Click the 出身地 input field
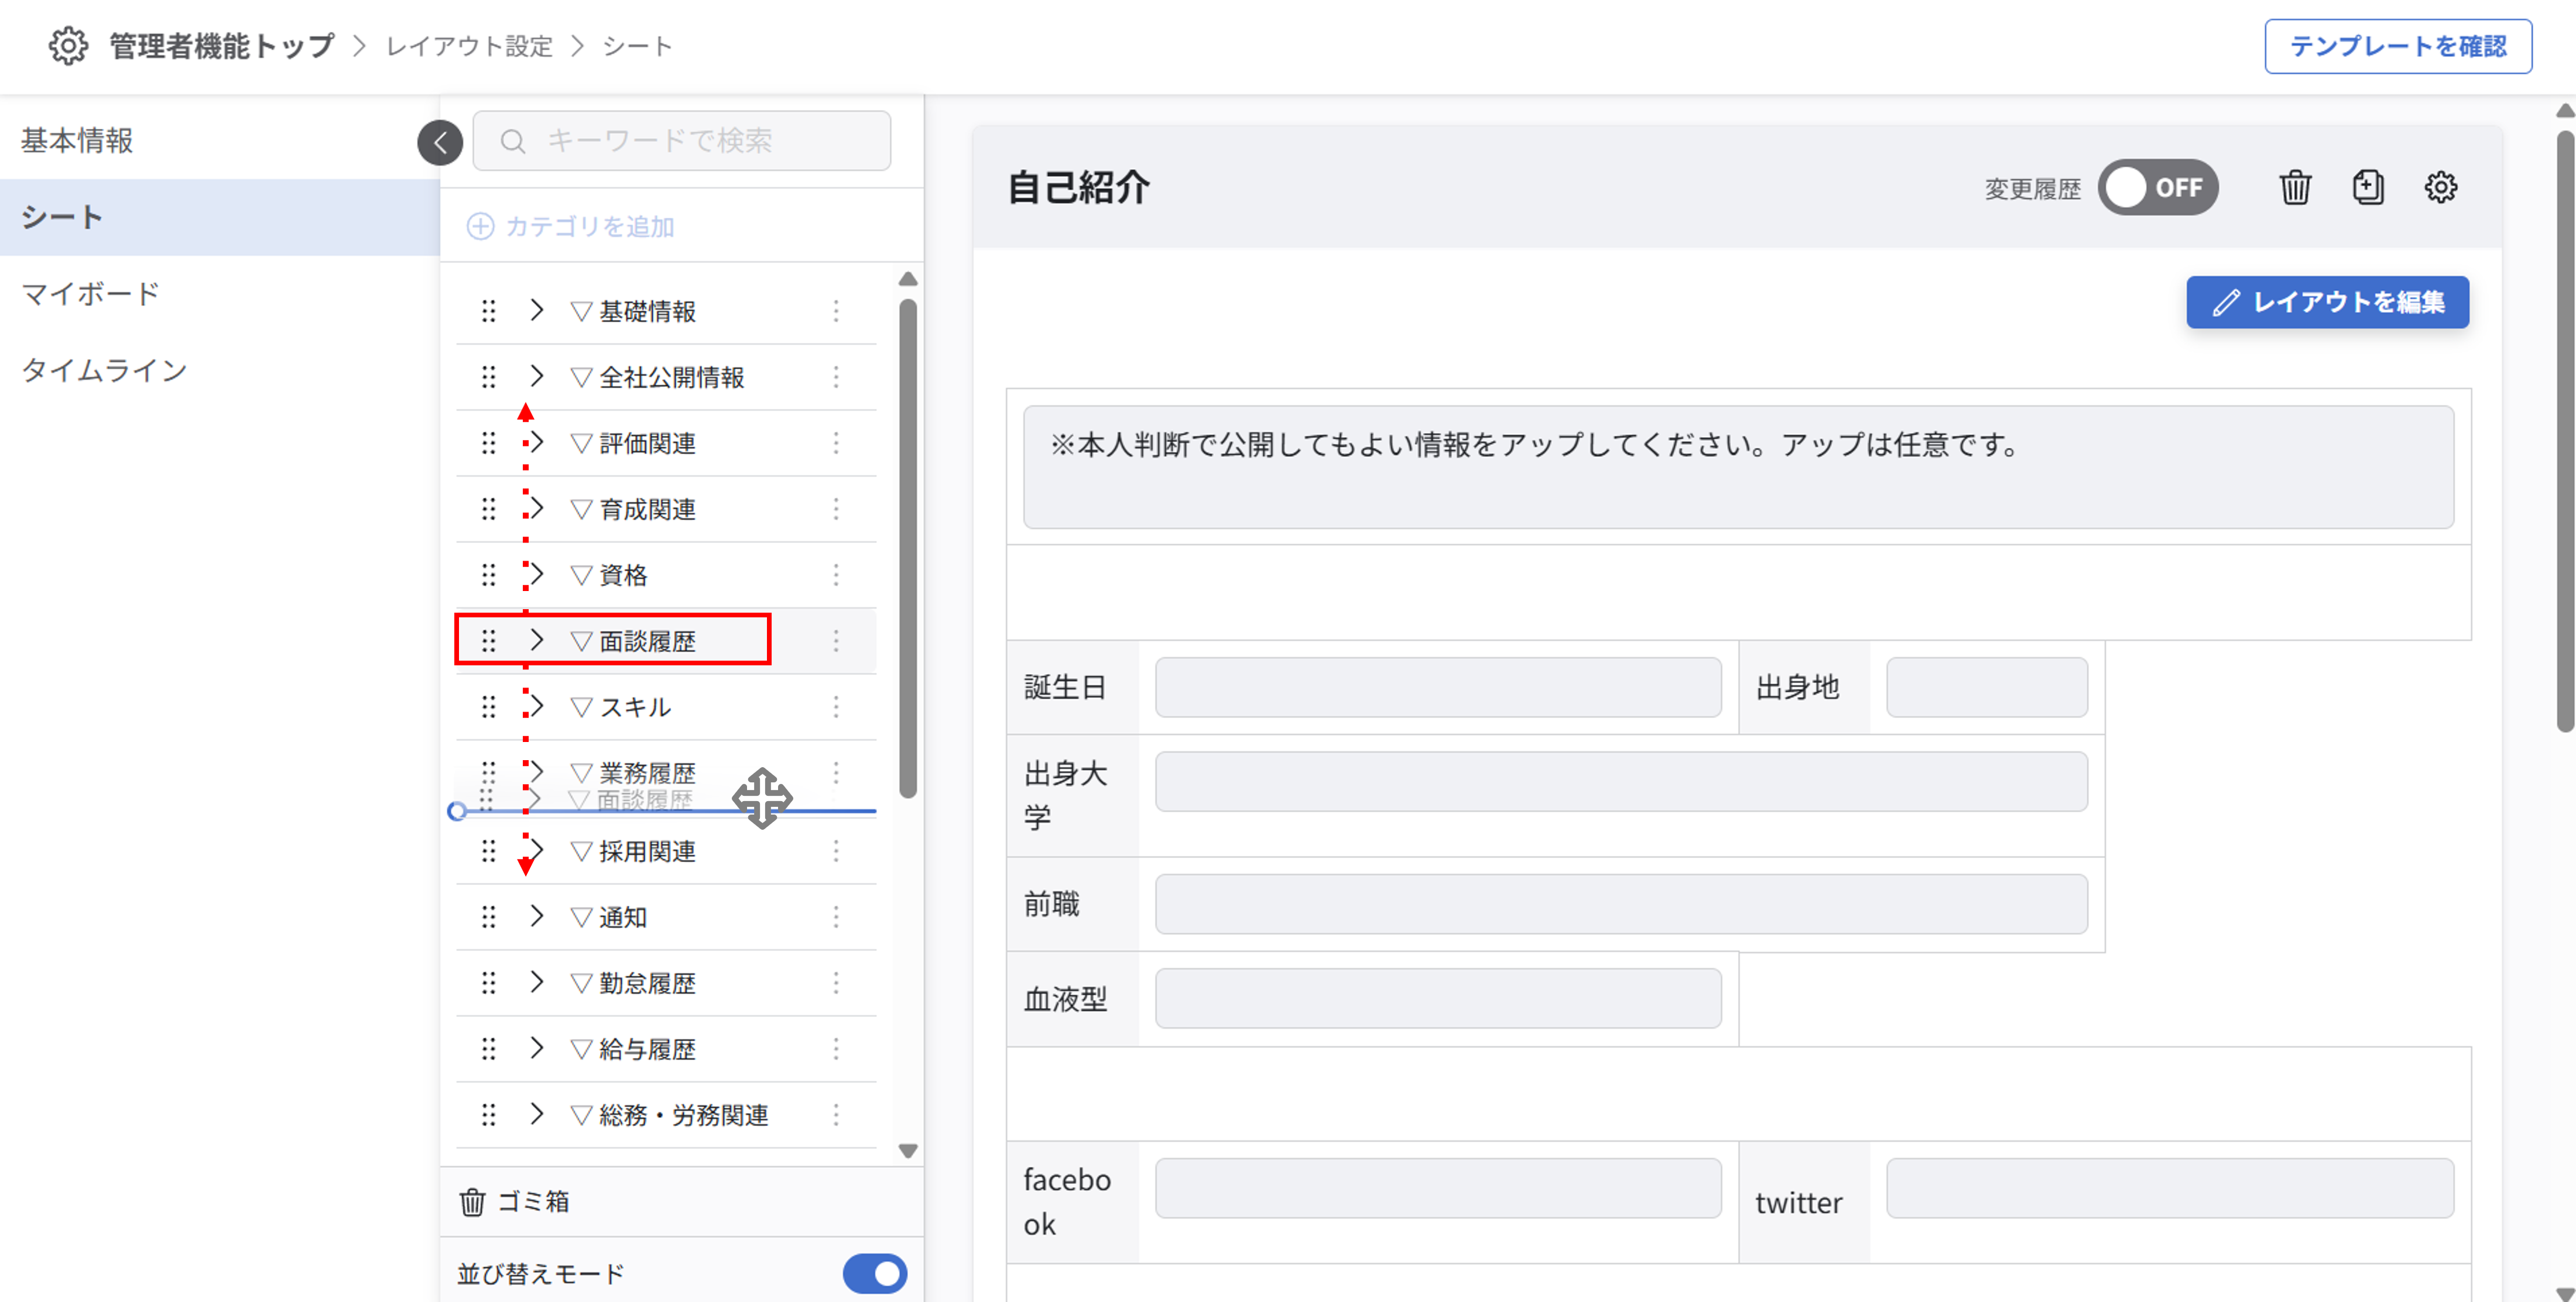The image size is (2576, 1302). pyautogui.click(x=1986, y=686)
